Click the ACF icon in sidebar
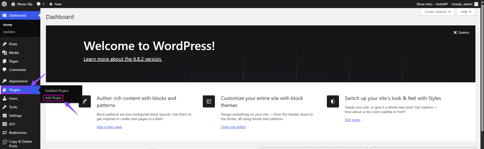This screenshot has width=484, height=149. click(5, 124)
